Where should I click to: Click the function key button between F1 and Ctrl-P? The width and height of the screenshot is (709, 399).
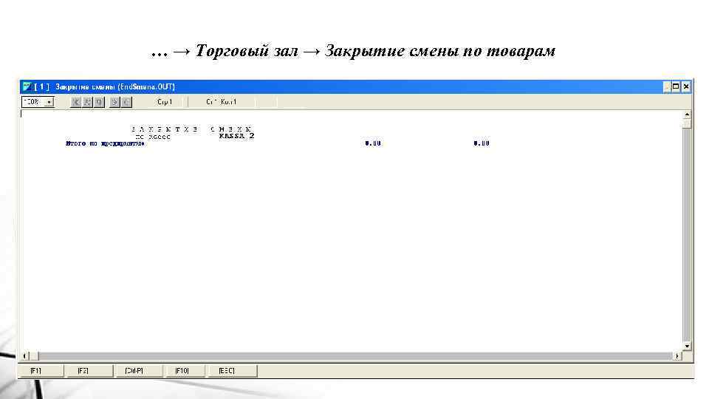(x=89, y=371)
